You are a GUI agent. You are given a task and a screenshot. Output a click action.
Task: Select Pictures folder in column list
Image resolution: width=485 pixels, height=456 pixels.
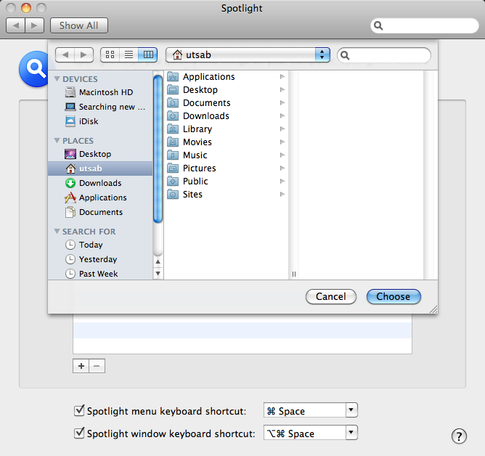(226, 168)
